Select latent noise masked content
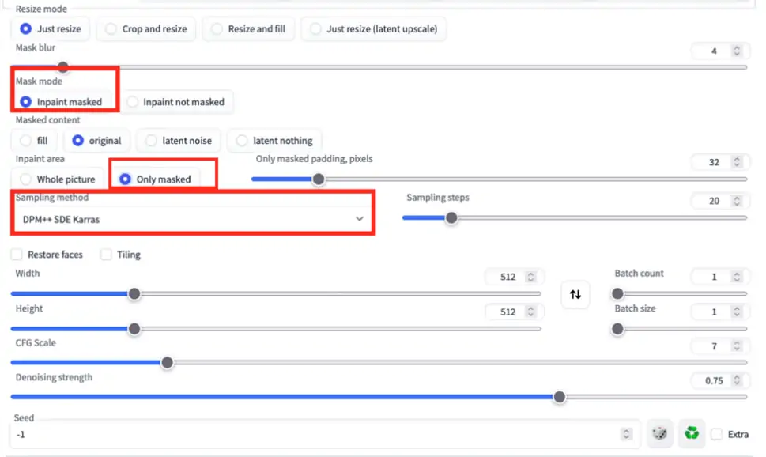The width and height of the screenshot is (766, 457). pos(179,141)
